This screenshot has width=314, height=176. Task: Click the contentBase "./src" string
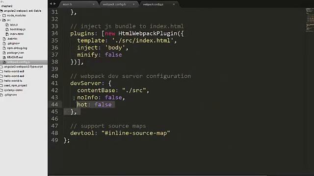[134, 90]
